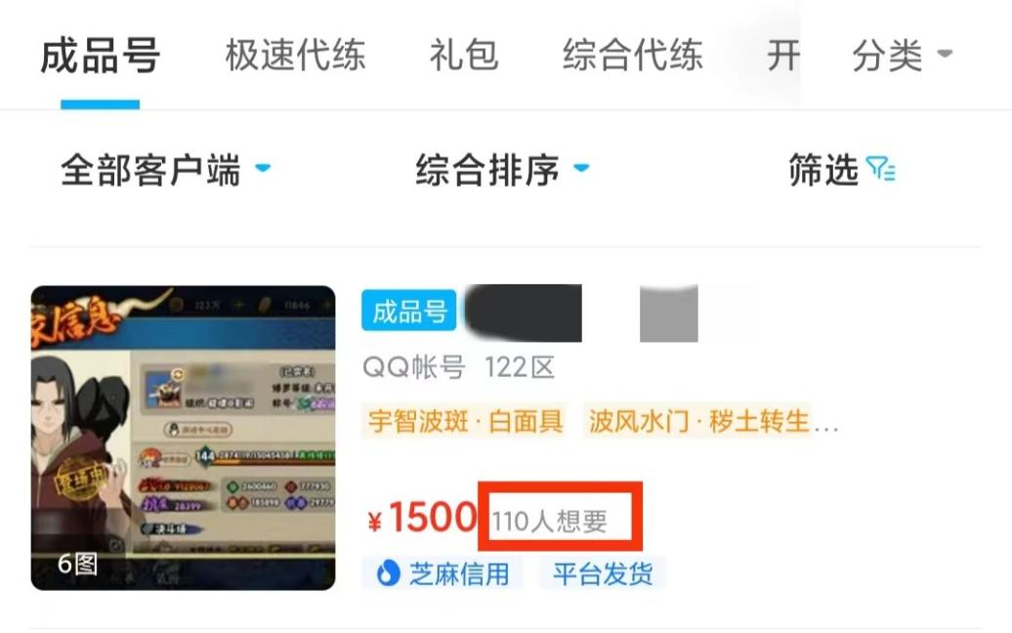The width and height of the screenshot is (1012, 633).
Task: Select the 综合代练 tab
Action: tap(633, 55)
